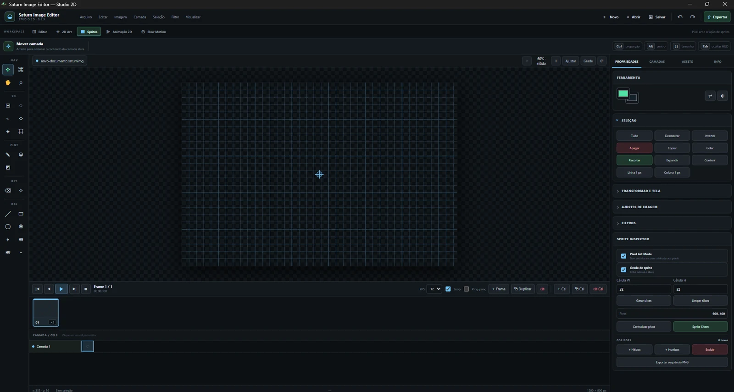Toggle Pixel Art Mode checkbox
Image resolution: width=734 pixels, height=392 pixels.
(623, 256)
